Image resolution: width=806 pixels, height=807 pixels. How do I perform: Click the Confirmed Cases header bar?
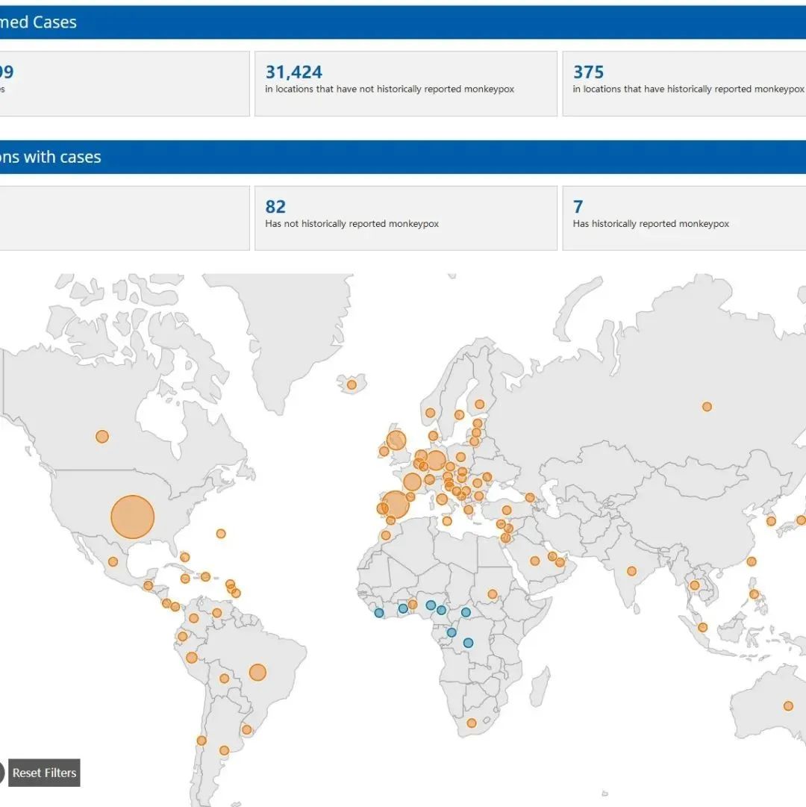tap(403, 22)
